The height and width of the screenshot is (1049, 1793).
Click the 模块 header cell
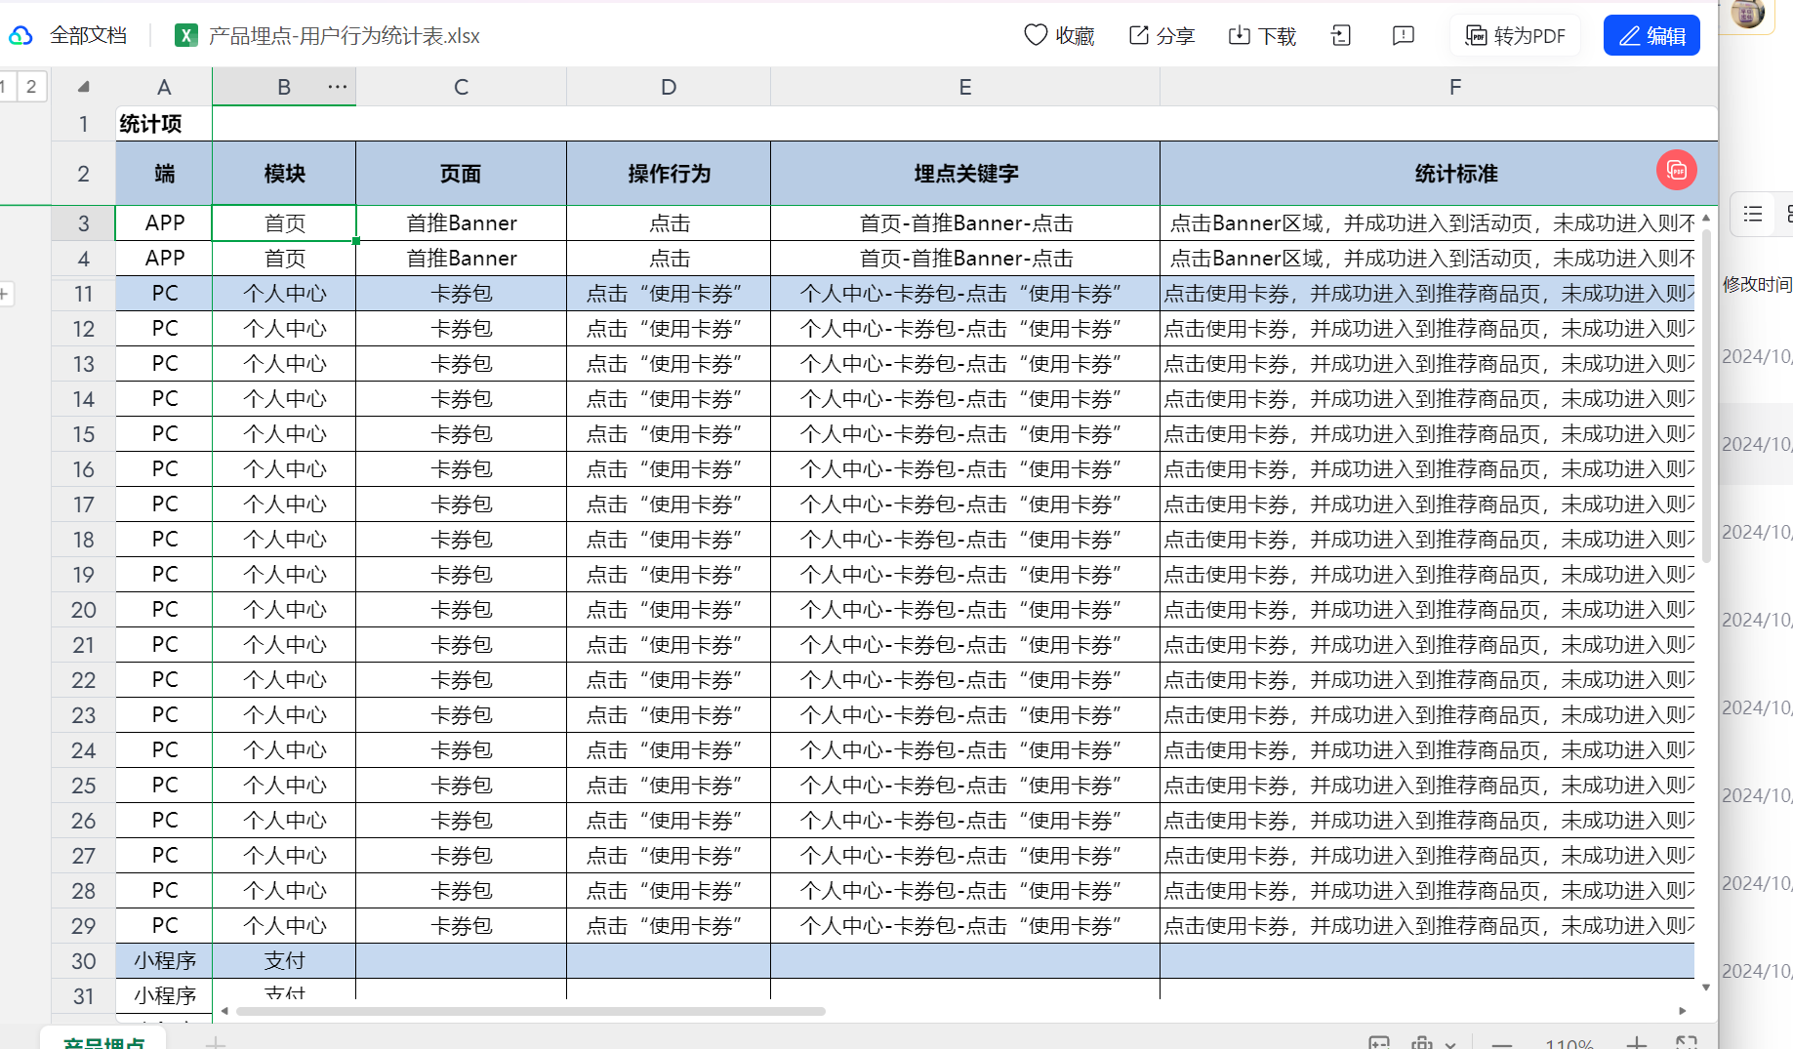click(x=284, y=174)
